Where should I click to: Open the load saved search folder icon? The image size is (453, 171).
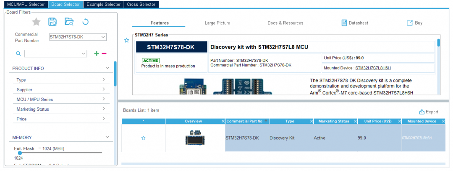[x=69, y=22]
